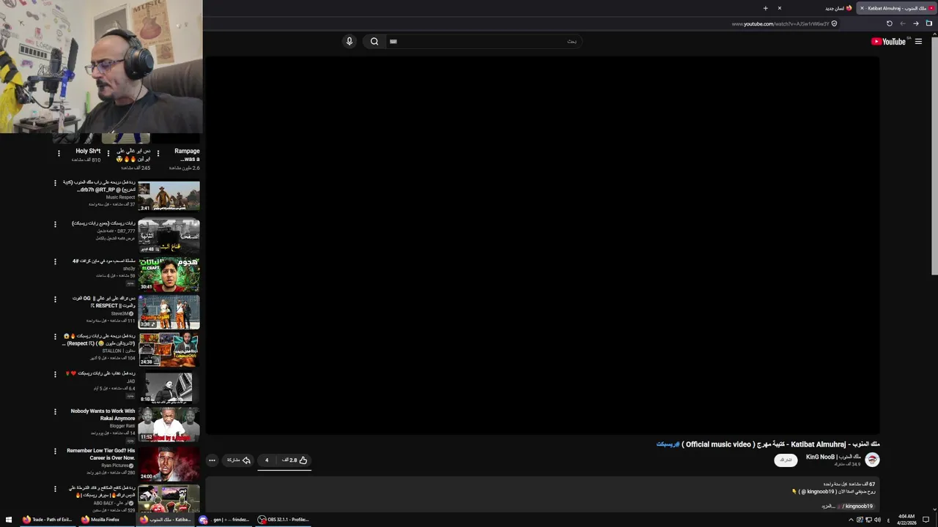Open Nobody Wants to Work With Rakai thumbnail
This screenshot has width=938, height=527.
pyautogui.click(x=169, y=425)
